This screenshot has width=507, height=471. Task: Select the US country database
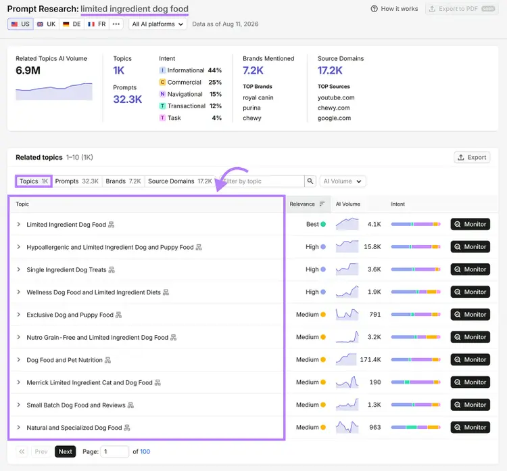click(20, 24)
